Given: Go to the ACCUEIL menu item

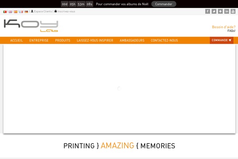Looking at the screenshot, I should click(x=17, y=40).
